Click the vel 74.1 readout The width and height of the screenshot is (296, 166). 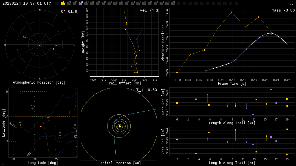(x=149, y=10)
